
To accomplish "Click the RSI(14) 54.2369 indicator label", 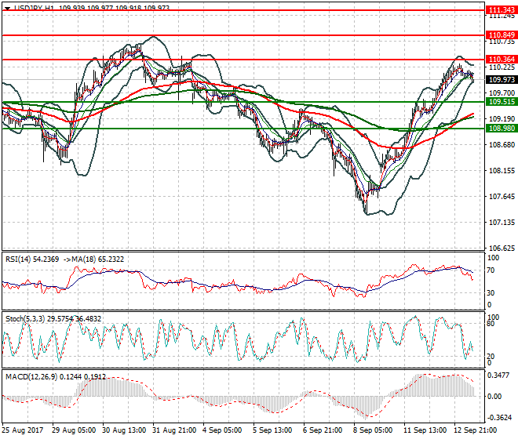I will pyautogui.click(x=32, y=259).
